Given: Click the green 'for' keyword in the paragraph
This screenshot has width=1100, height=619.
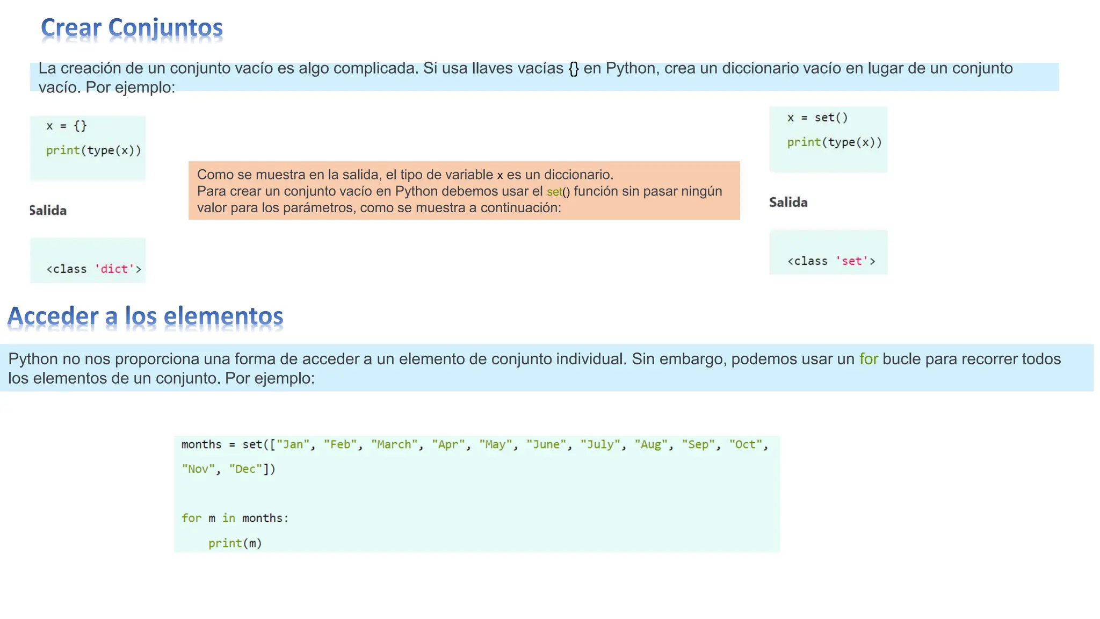Looking at the screenshot, I should point(869,359).
